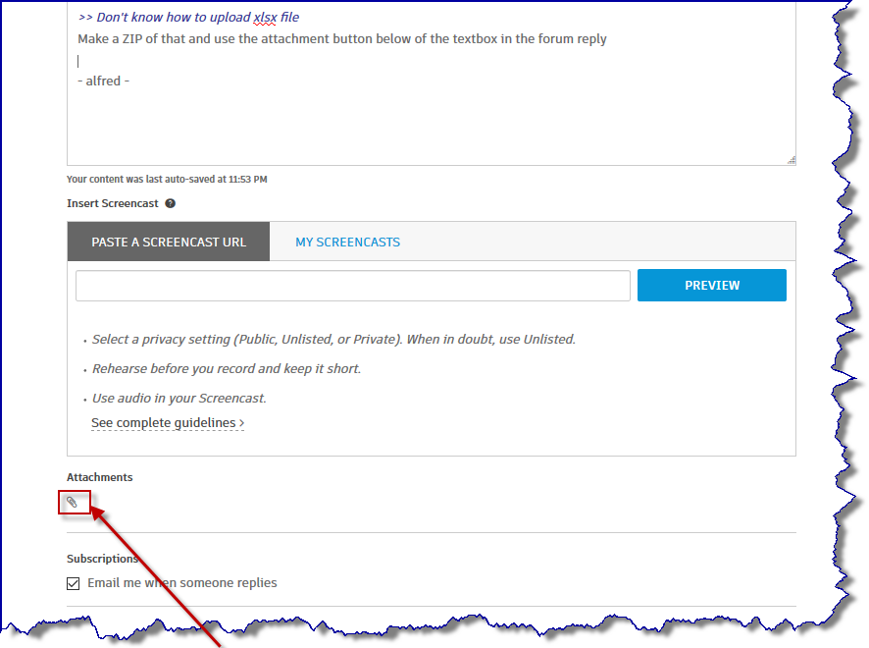Click the 'Attachments' heading
This screenshot has width=869, height=648.
pyautogui.click(x=99, y=477)
